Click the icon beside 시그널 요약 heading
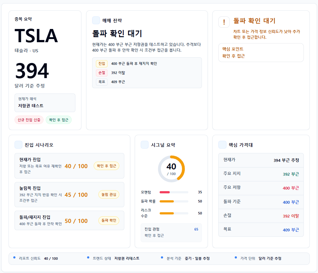The image size is (318, 273). point(144,145)
